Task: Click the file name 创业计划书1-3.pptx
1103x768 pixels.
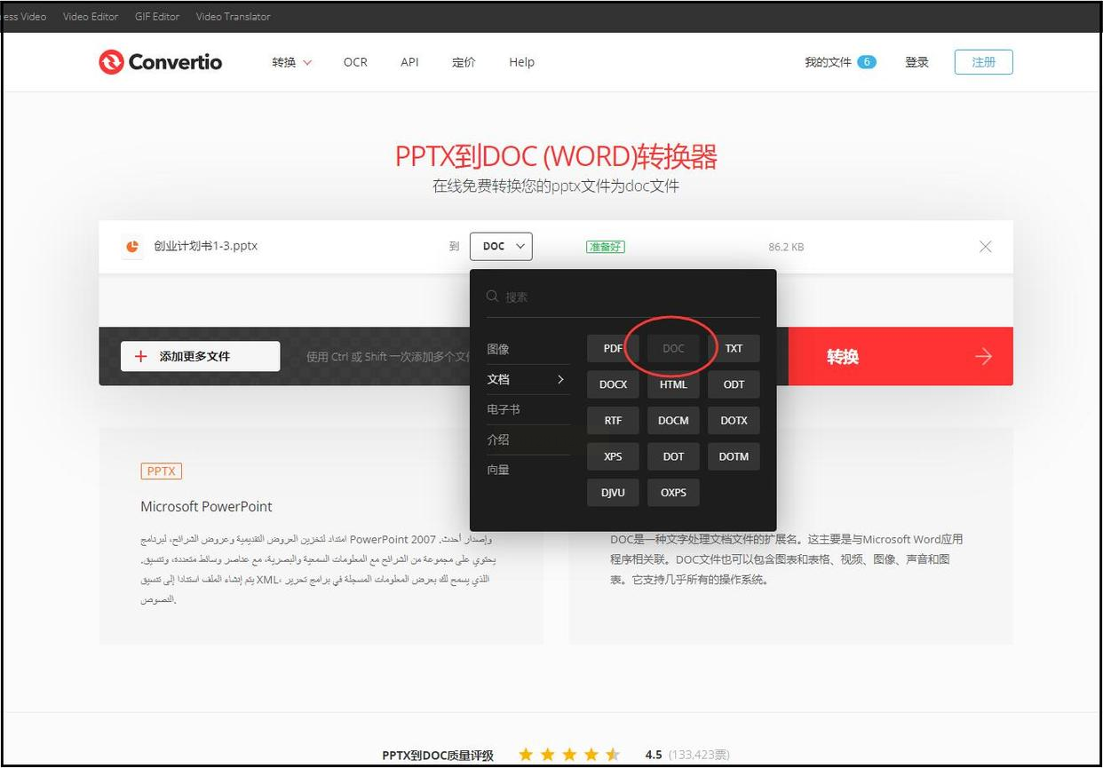Action: click(205, 246)
